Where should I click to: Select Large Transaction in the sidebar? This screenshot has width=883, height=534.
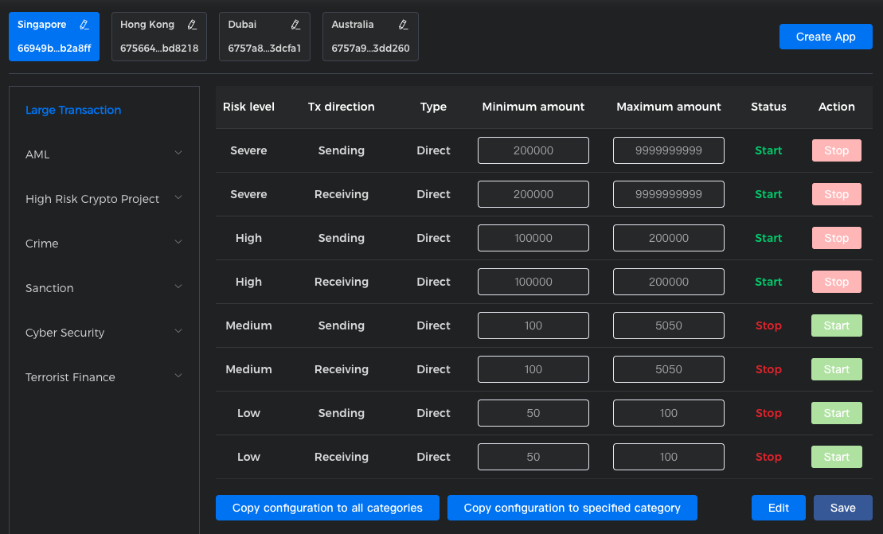tap(73, 110)
